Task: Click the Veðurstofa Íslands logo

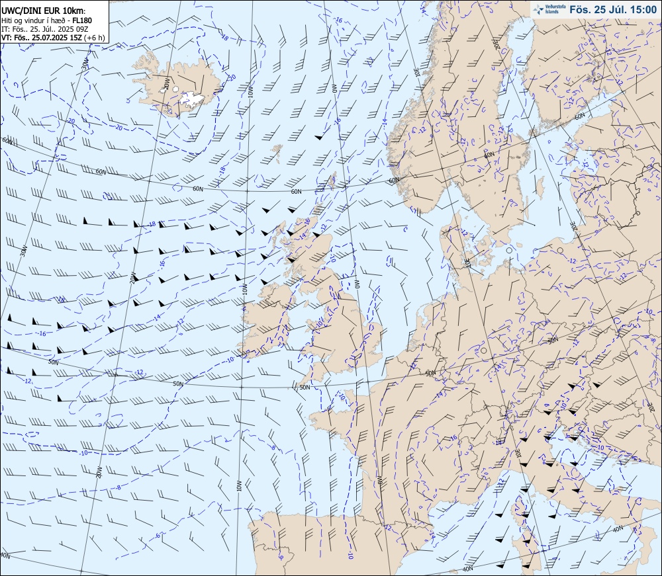Action: point(549,10)
